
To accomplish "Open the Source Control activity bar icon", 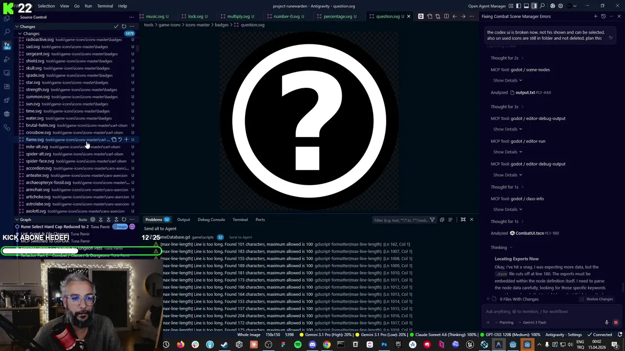I will (x=7, y=45).
